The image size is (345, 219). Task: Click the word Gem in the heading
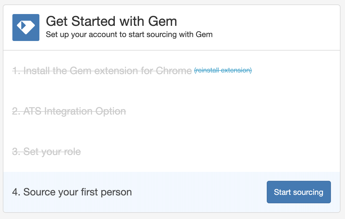click(163, 21)
